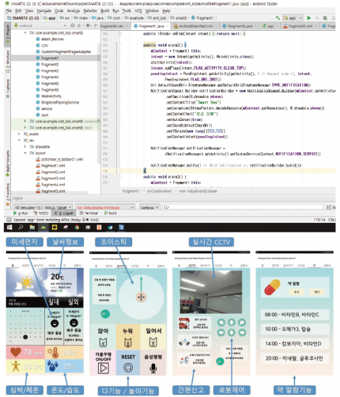This screenshot has width=340, height=397.
Task: Tap the 누워 lie-down command button
Action: pos(128,337)
